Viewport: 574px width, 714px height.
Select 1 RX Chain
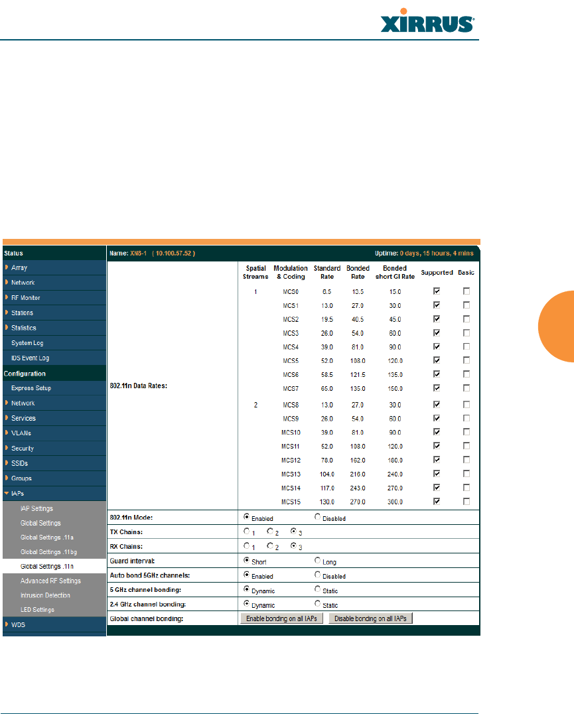(x=246, y=545)
